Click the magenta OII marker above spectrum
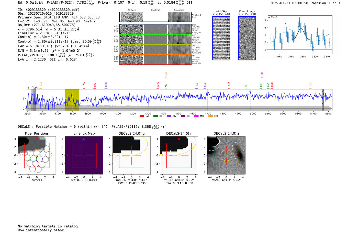358x244 pixels. 262,75
